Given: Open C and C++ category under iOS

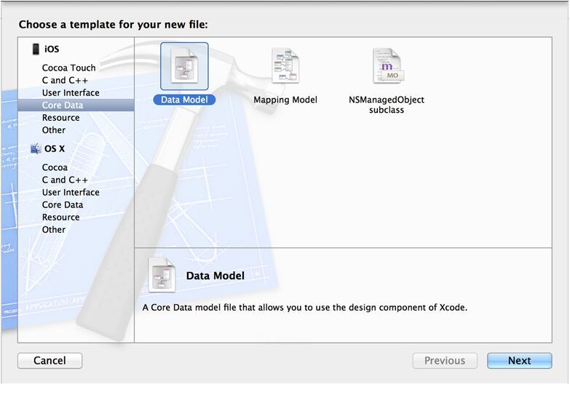Looking at the screenshot, I should [65, 80].
